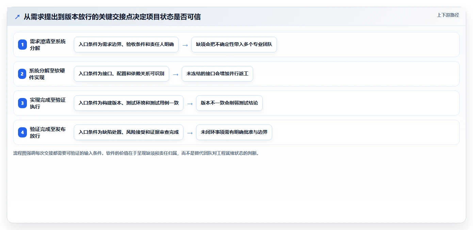The width and height of the screenshot is (473, 230).
Task: Click 验证完成至发布放行 step title
Action: pos(48,132)
